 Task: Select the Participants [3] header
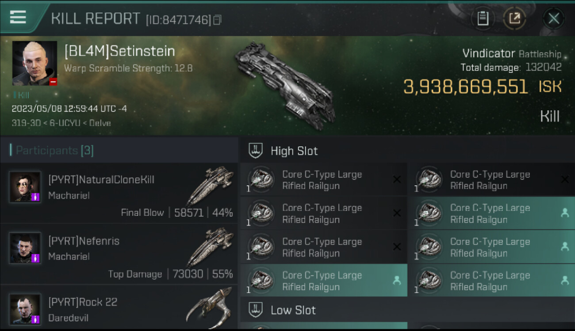52,150
